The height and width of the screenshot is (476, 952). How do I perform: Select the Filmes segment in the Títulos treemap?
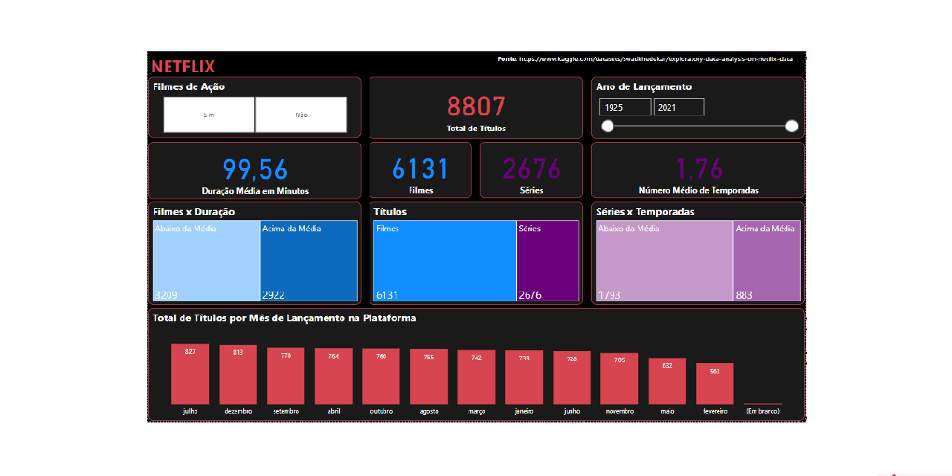(444, 260)
